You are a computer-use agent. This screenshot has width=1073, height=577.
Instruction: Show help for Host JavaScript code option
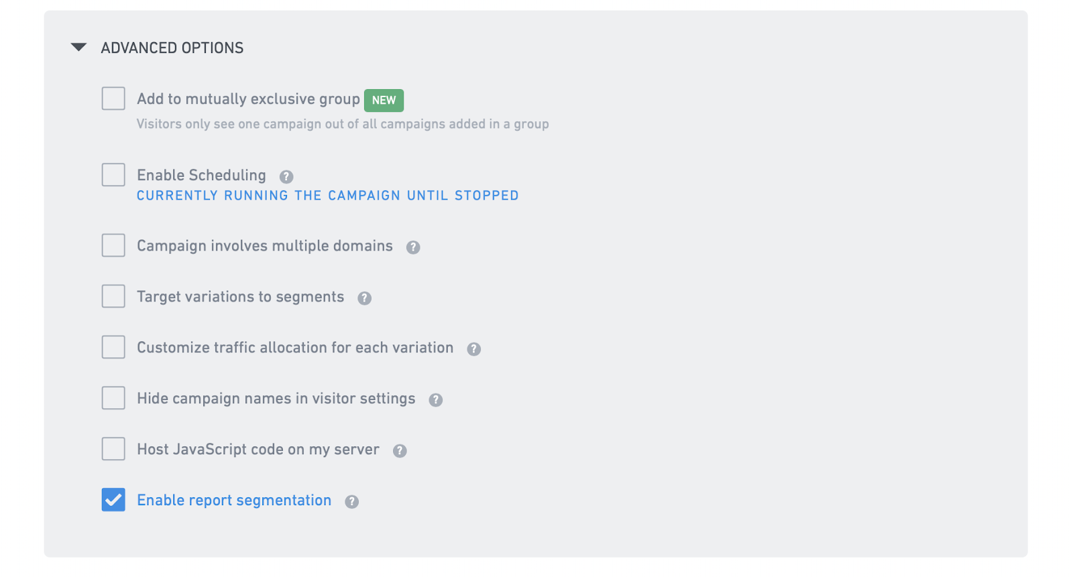click(x=400, y=451)
